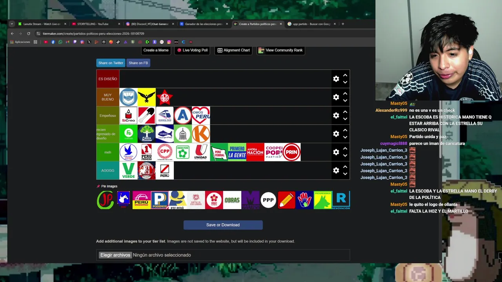This screenshot has width=502, height=282.
Task: Select the Primero La Gente logo
Action: (237, 152)
